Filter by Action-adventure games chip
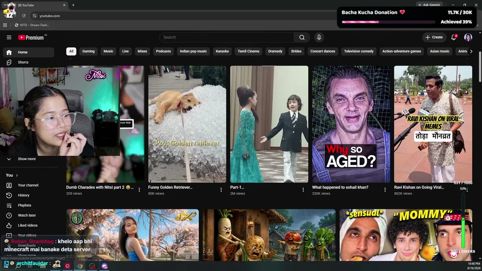Image resolution: width=482 pixels, height=271 pixels. tap(402, 51)
